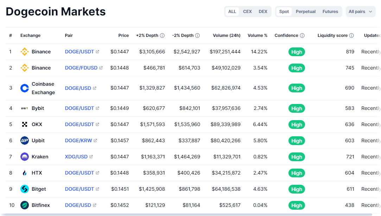Open the XDG/USD pair link

[76, 157]
